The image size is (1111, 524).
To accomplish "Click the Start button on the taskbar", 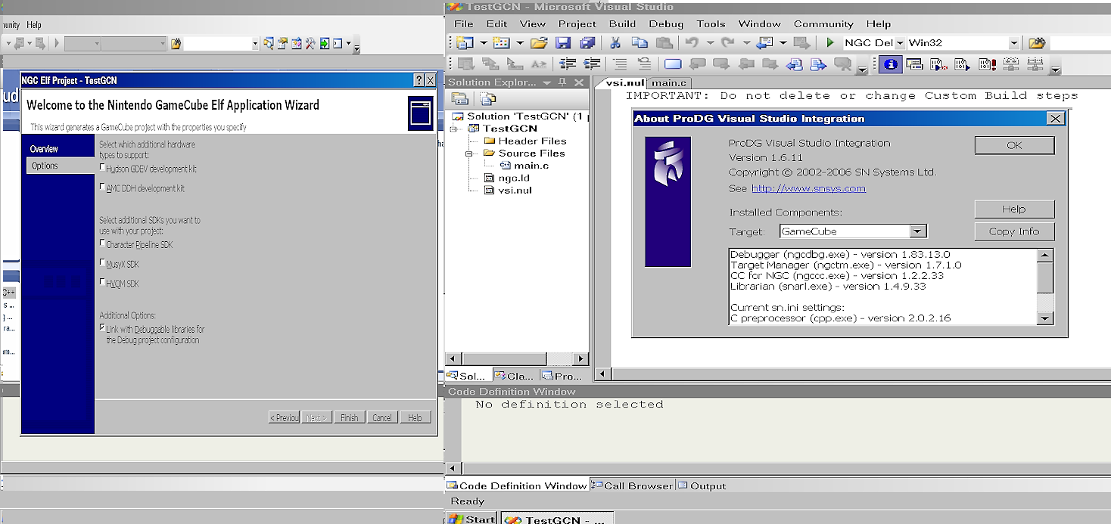I will (x=471, y=519).
